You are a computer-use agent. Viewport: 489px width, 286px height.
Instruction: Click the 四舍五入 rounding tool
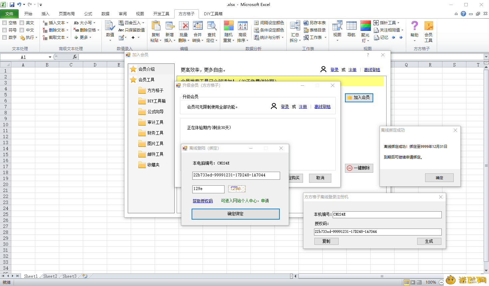131,23
